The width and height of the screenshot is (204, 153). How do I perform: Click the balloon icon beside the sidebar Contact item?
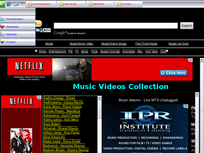click(x=2, y=42)
